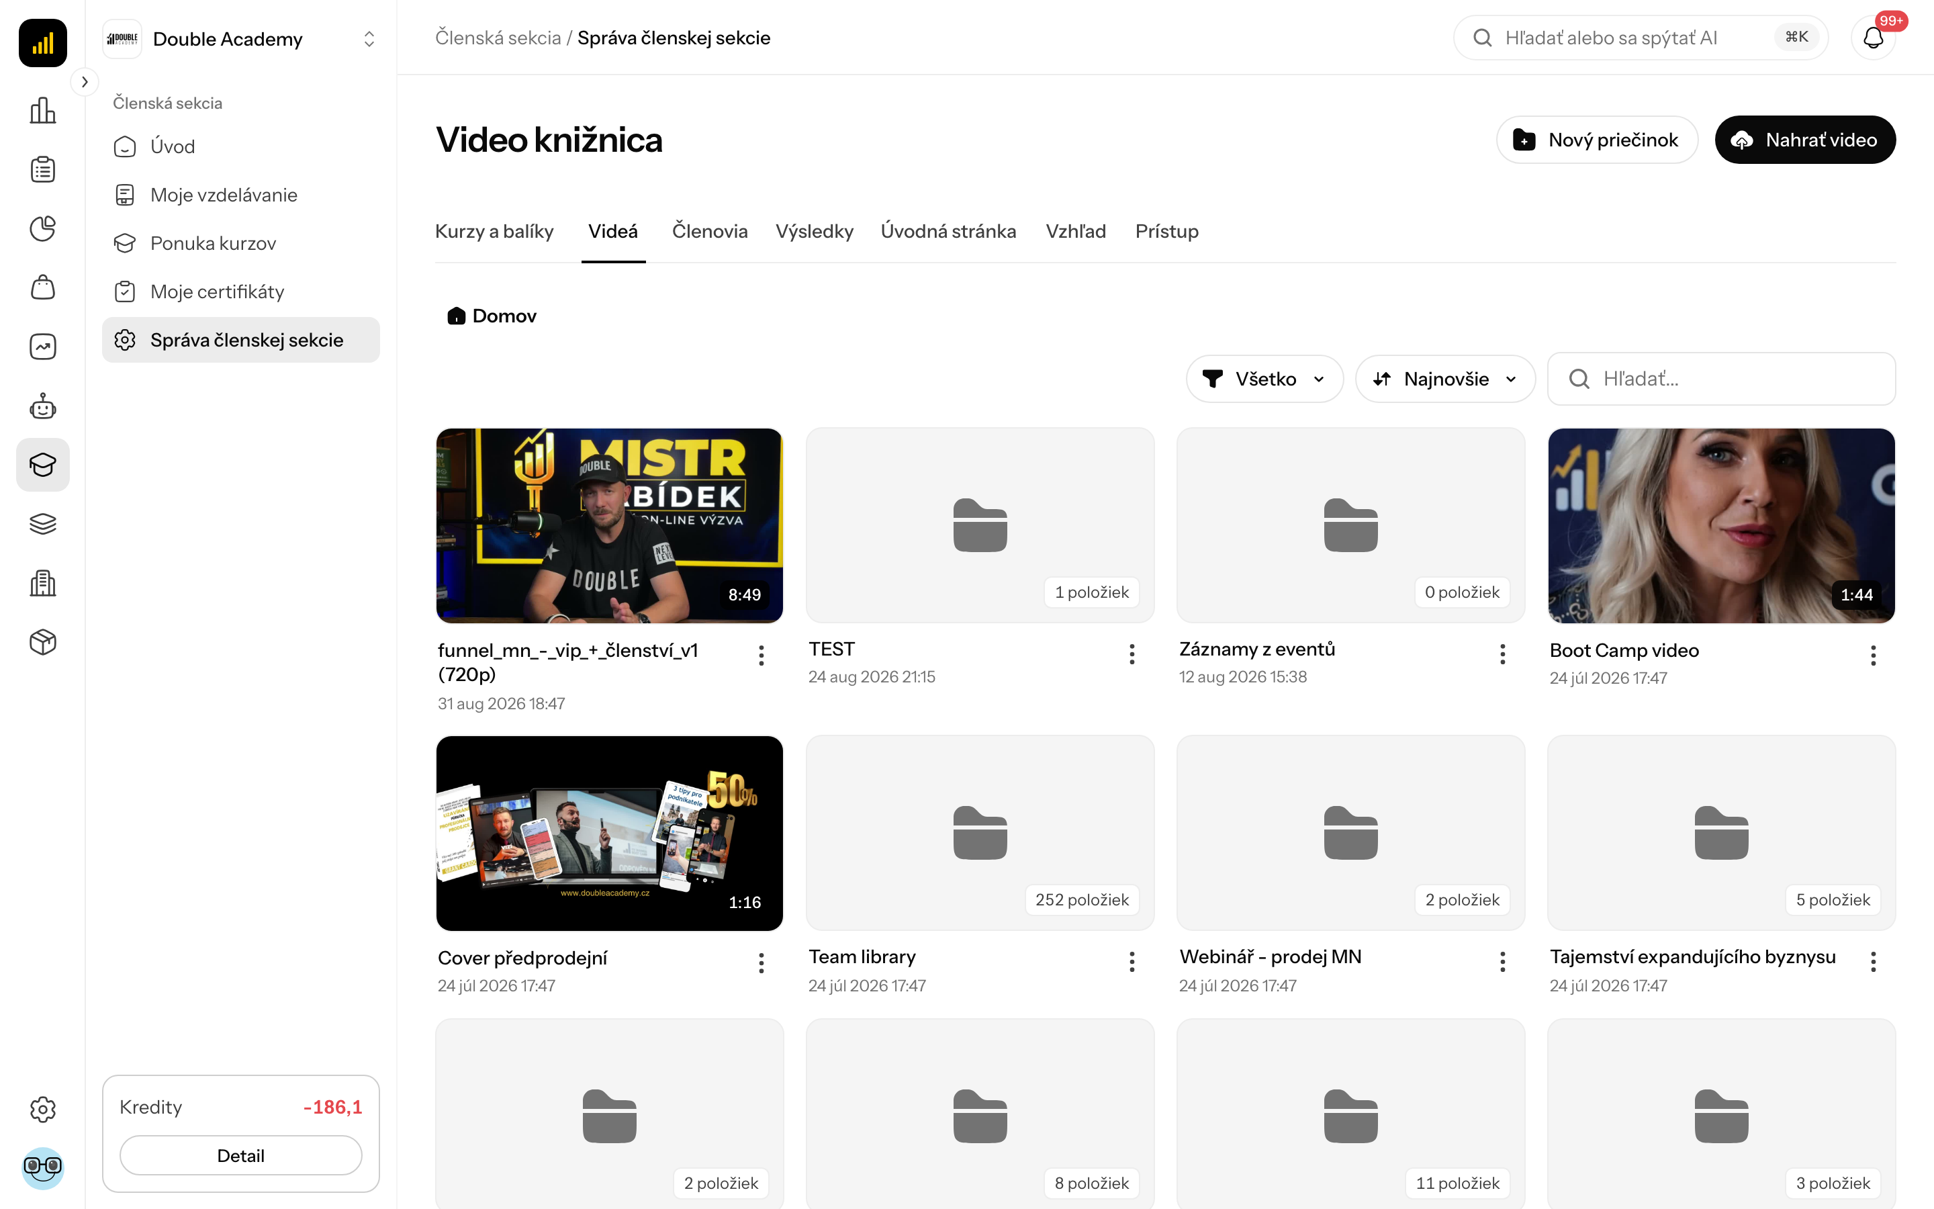The image size is (1934, 1209).
Task: Go to Úvod in Členská sekcia menu
Action: pyautogui.click(x=240, y=146)
